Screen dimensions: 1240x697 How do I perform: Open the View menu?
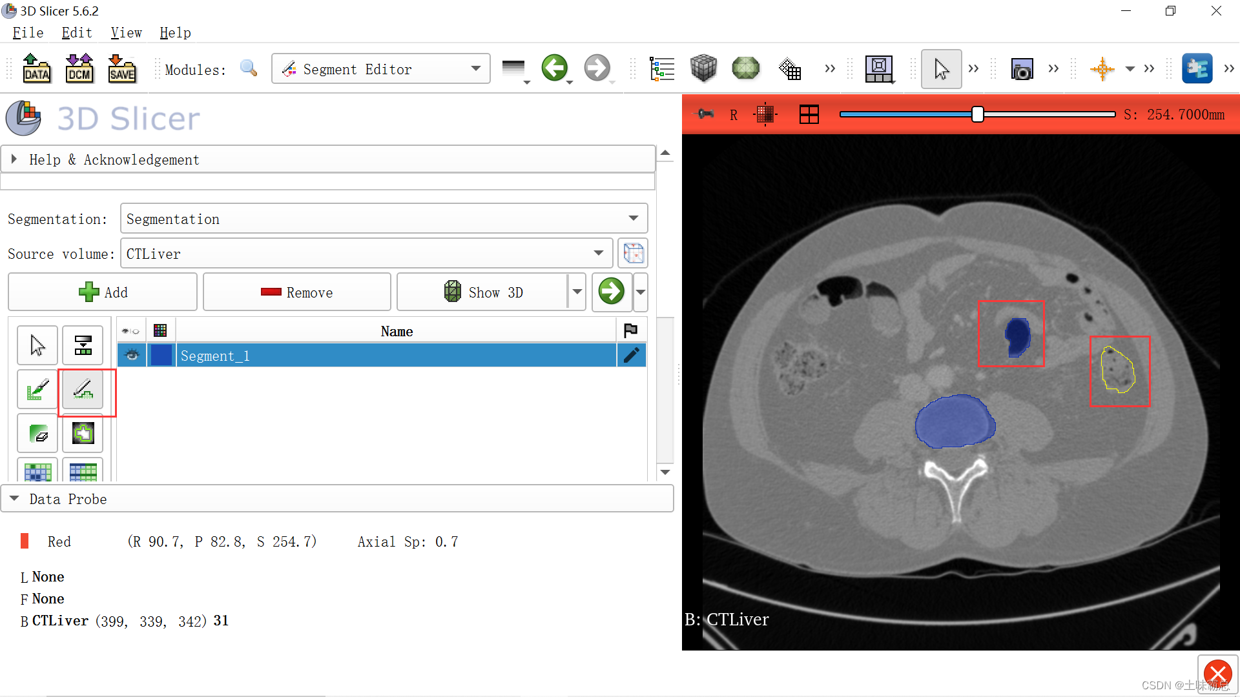126,33
